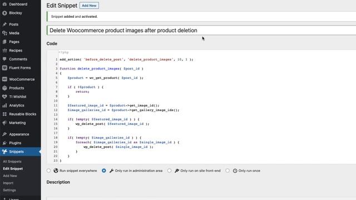The image size is (356, 200).
Task: Click the snippet title input field
Action: click(201, 31)
